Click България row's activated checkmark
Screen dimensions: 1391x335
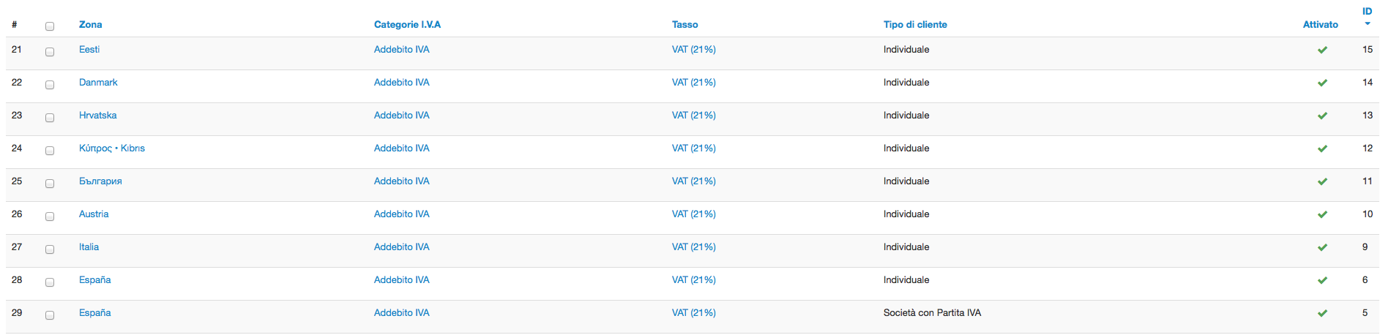pos(1322,182)
